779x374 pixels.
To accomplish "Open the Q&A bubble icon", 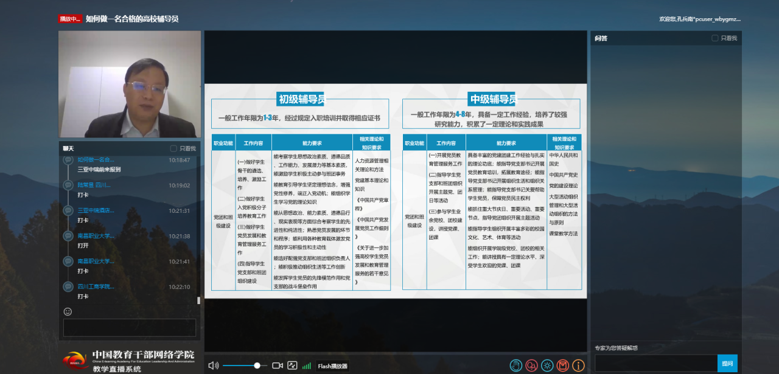I will pyautogui.click(x=532, y=365).
